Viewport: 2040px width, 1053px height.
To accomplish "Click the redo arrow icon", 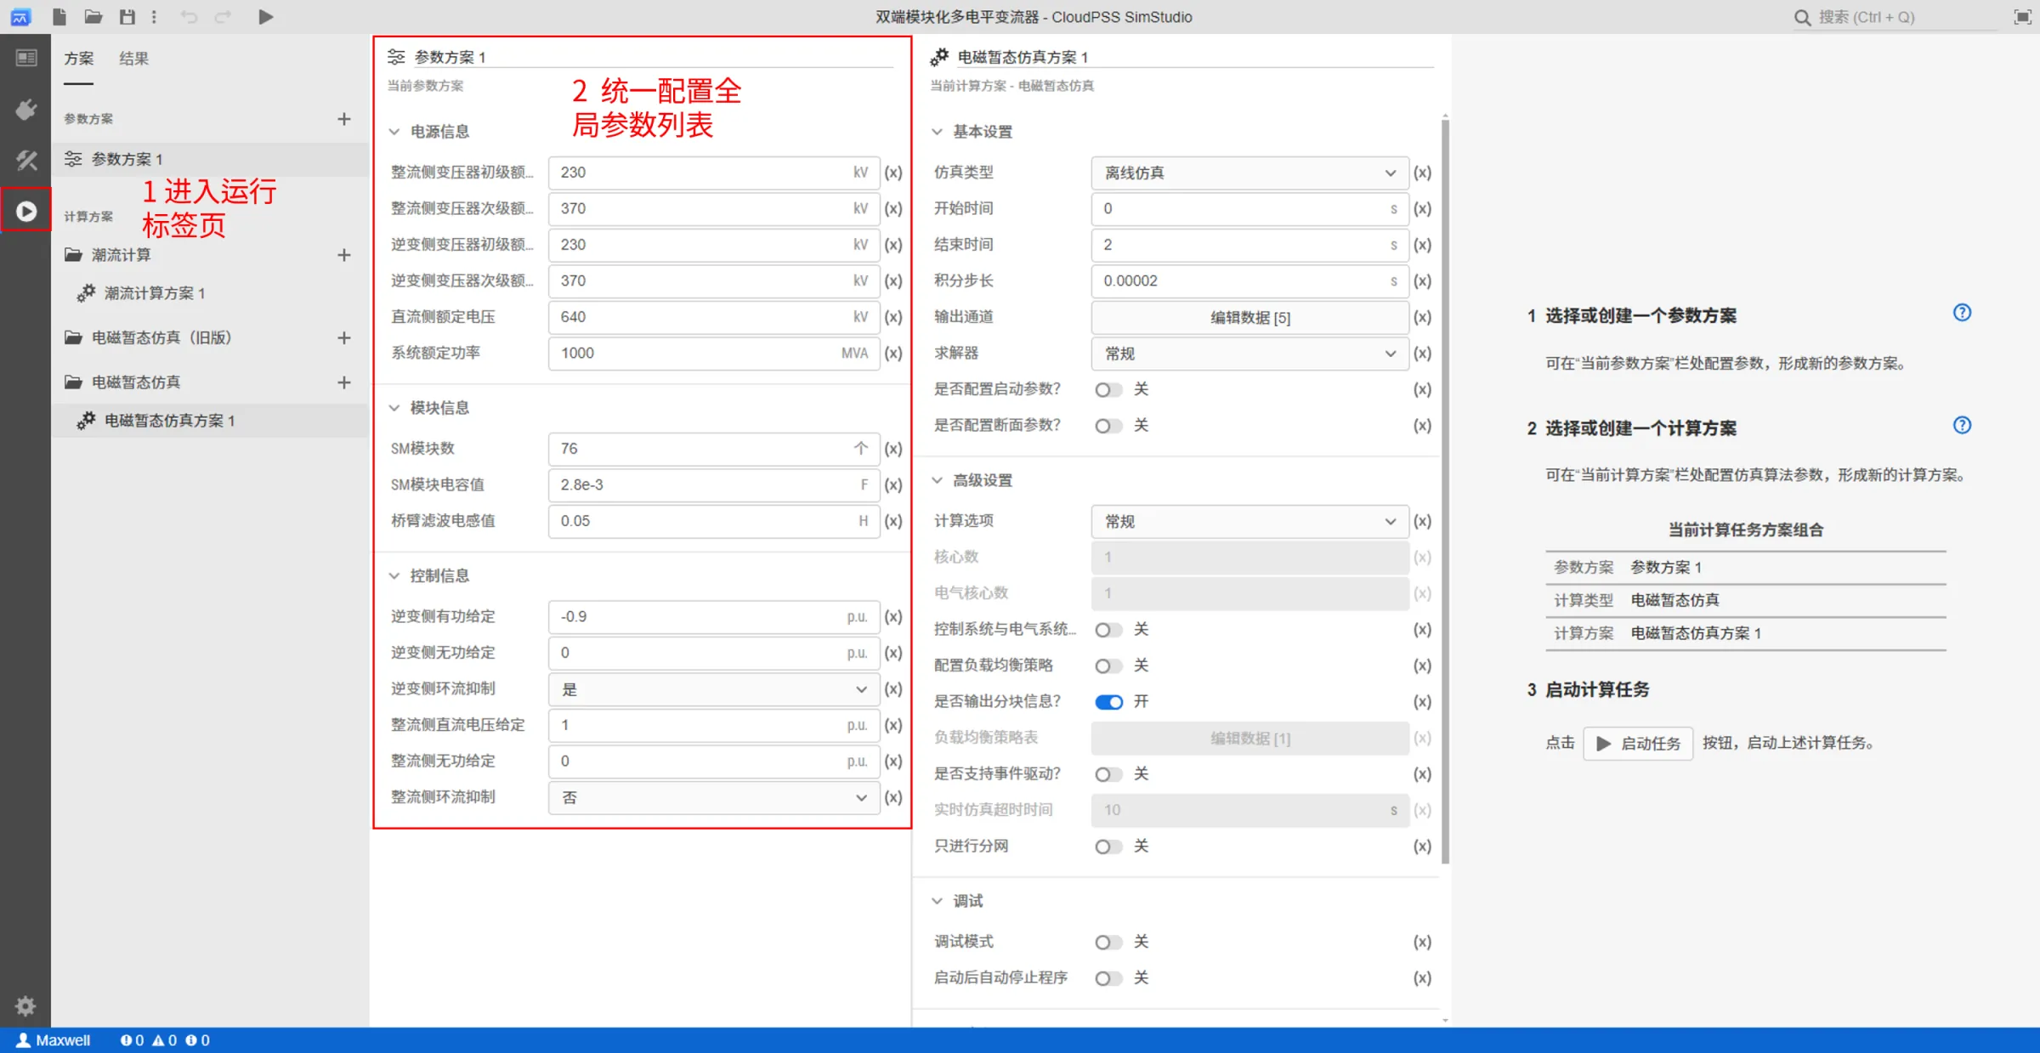I will coord(223,16).
